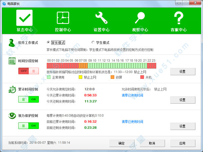Click the 视力保护控制 eye icon

pos(12,116)
